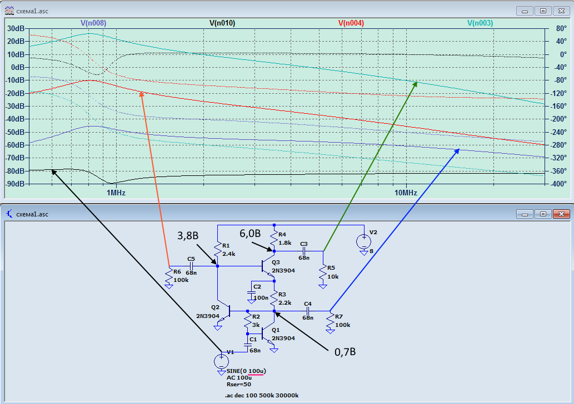The width and height of the screenshot is (574, 404).
Task: Select voltage source V2 symbol
Action: [x=363, y=242]
